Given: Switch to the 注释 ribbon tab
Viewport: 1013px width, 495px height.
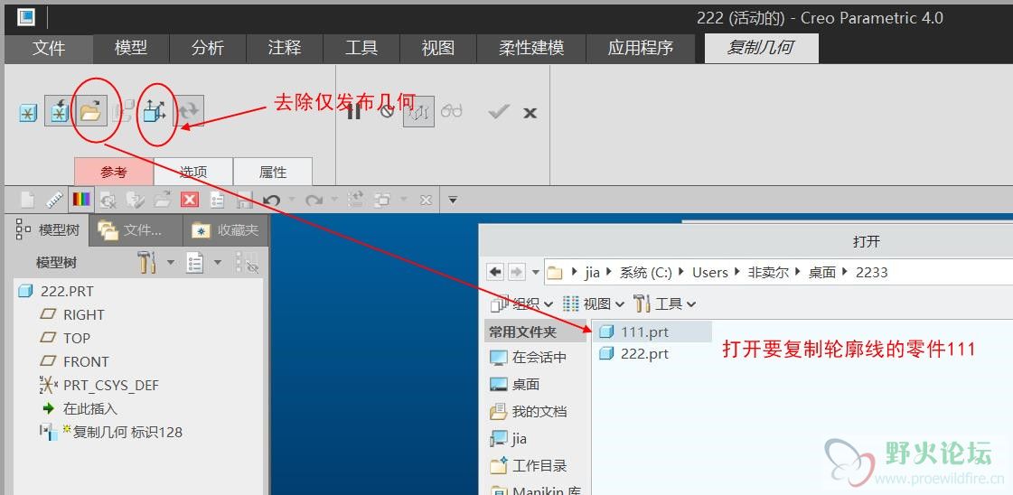Looking at the screenshot, I should tap(285, 48).
